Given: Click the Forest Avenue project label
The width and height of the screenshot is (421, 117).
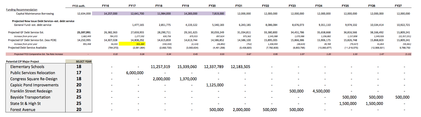Looking at the screenshot, I should coord(23,110).
